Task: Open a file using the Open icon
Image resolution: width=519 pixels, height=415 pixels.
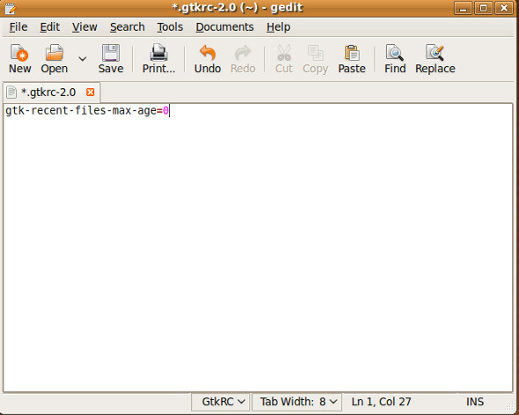Action: coord(55,59)
